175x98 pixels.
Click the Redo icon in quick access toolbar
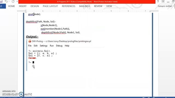tap(13, 1)
